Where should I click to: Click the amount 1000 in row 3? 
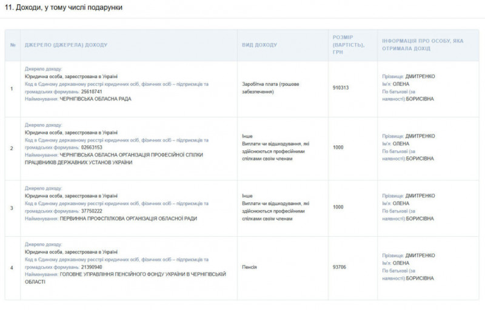coord(338,207)
